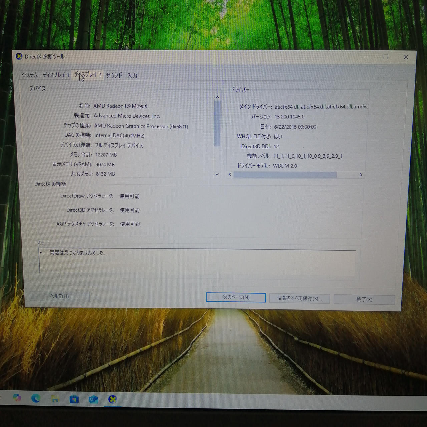
Task: Select the ディスプレイ 2 tab
Action: (x=88, y=75)
